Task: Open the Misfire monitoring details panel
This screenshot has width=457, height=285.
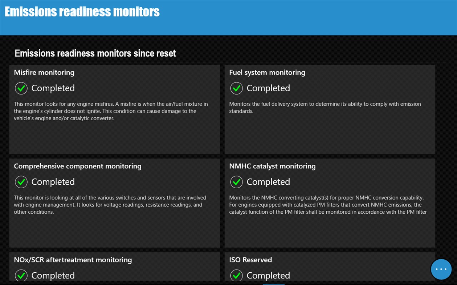Action: point(114,109)
